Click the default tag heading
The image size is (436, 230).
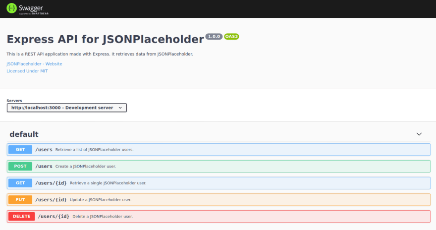[x=24, y=134]
